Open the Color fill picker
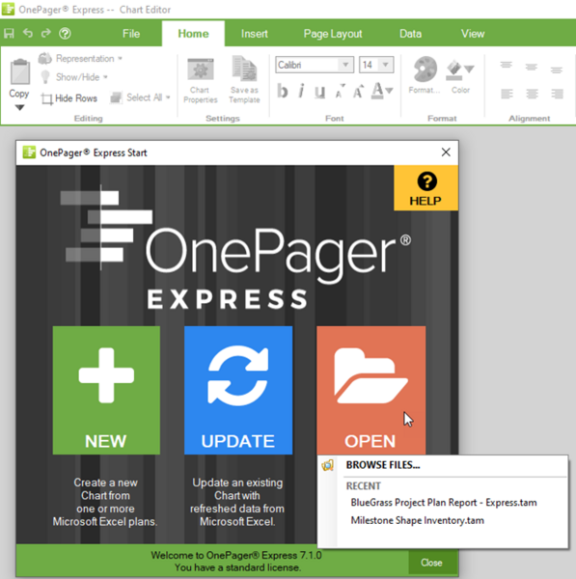576x579 pixels. (x=460, y=76)
